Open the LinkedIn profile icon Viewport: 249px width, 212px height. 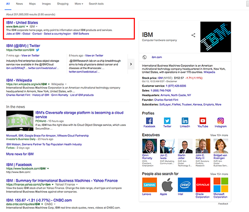coord(185,121)
